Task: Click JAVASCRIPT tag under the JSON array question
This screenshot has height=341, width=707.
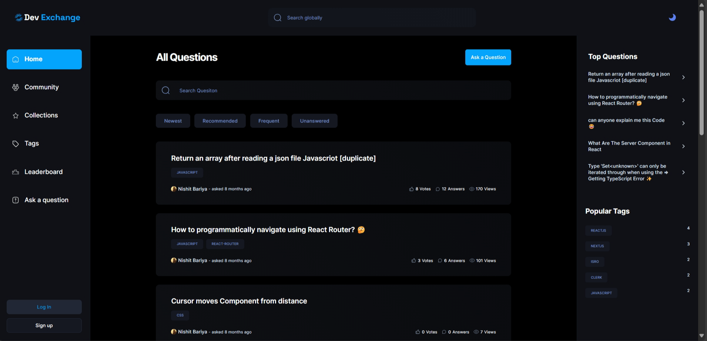Action: 187,172
